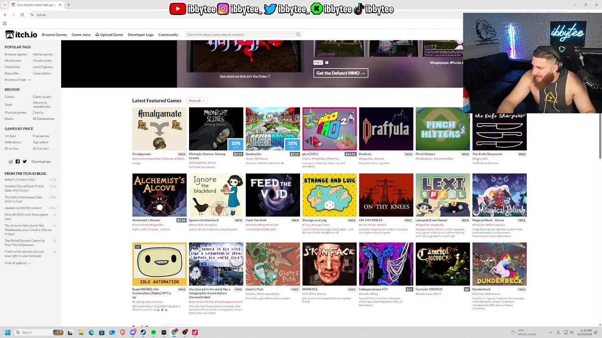
Task: Open itch.io Twitter icon in sidebar
Action: tap(24, 161)
